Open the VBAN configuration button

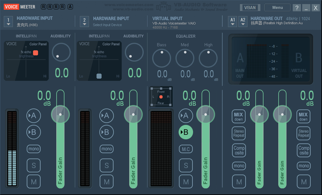click(250, 8)
